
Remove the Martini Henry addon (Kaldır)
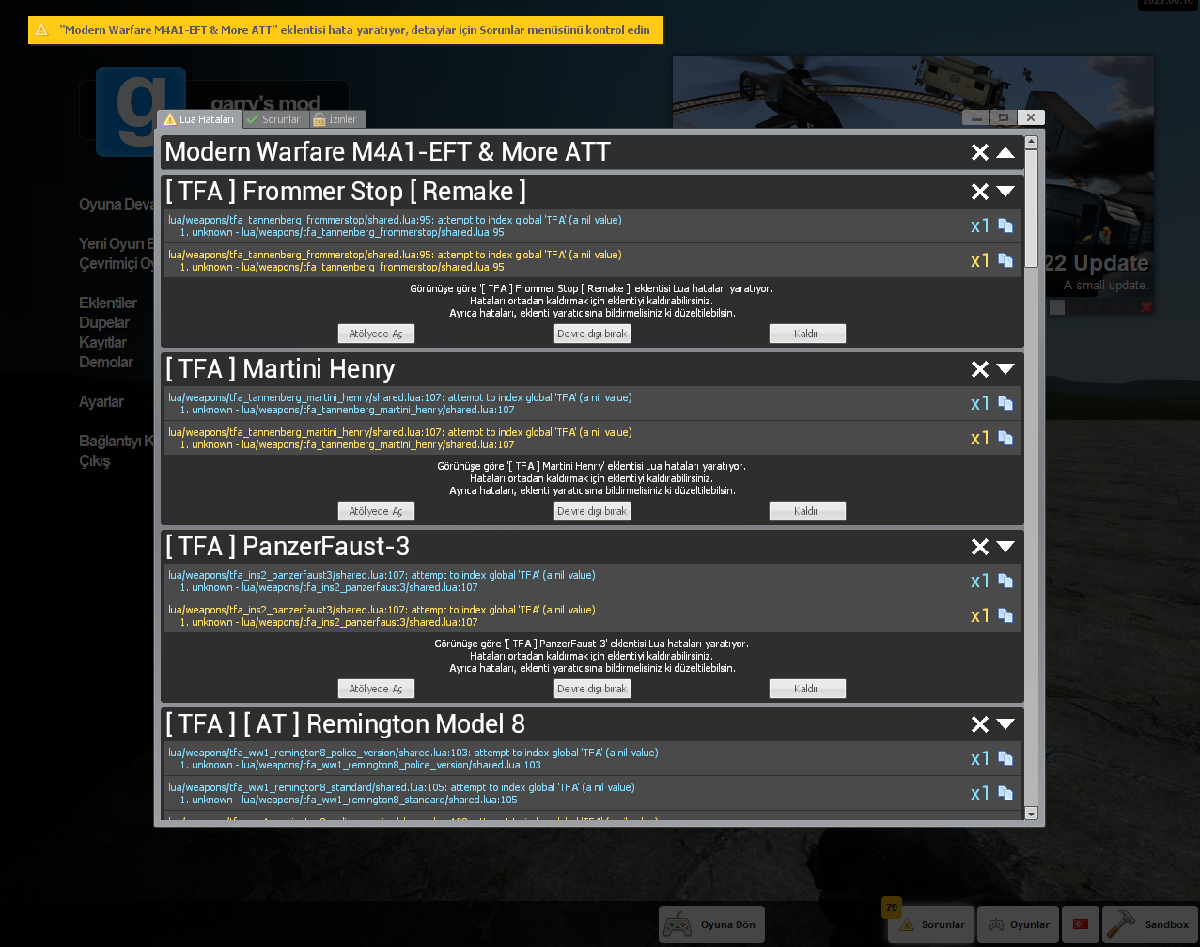click(x=807, y=511)
